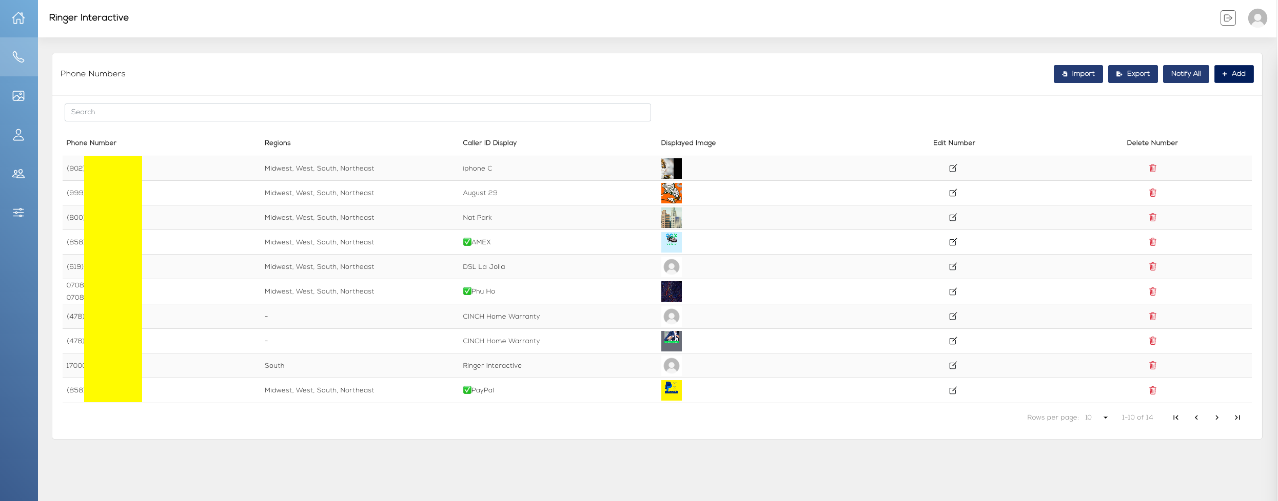This screenshot has height=501, width=1278.
Task: Edit the DSL La Jolla entry
Action: [x=953, y=266]
